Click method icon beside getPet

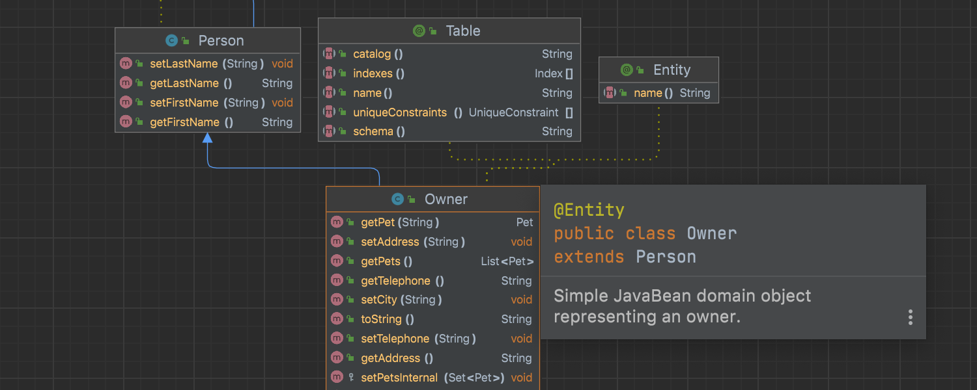(x=337, y=222)
